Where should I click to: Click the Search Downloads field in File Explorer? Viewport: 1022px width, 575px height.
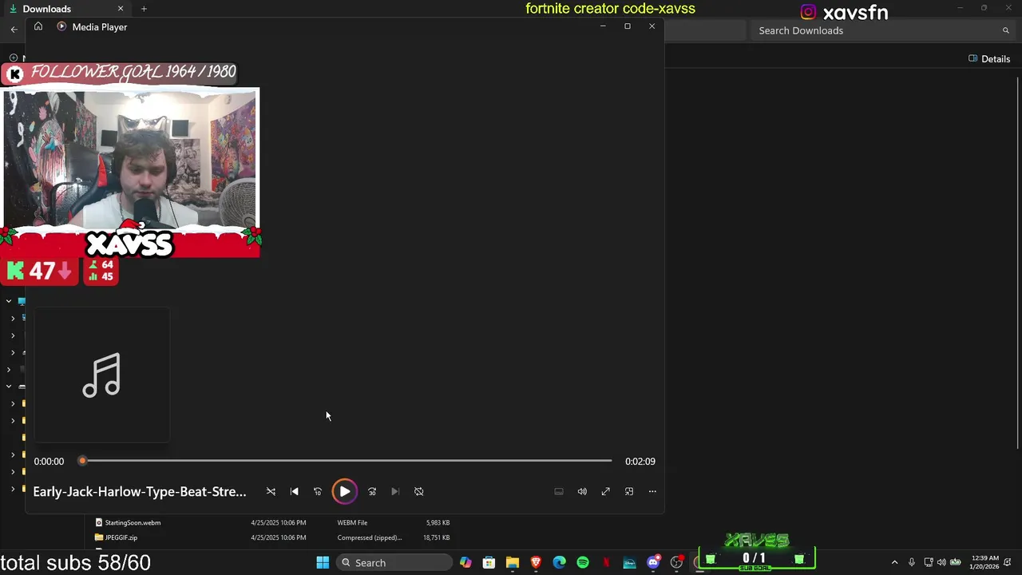coord(882,30)
